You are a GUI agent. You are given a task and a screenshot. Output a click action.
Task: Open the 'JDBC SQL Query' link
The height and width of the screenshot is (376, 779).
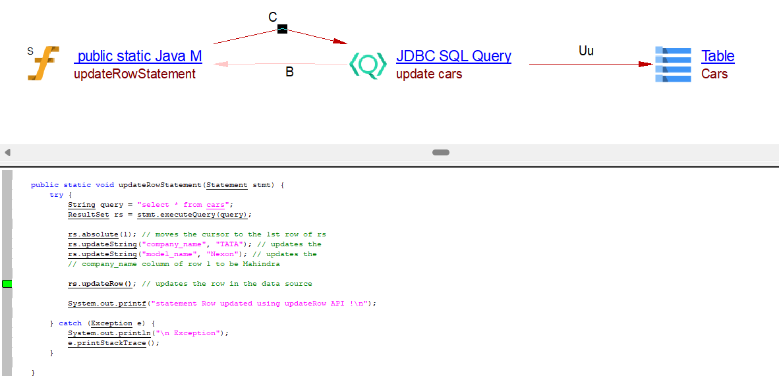(x=453, y=57)
